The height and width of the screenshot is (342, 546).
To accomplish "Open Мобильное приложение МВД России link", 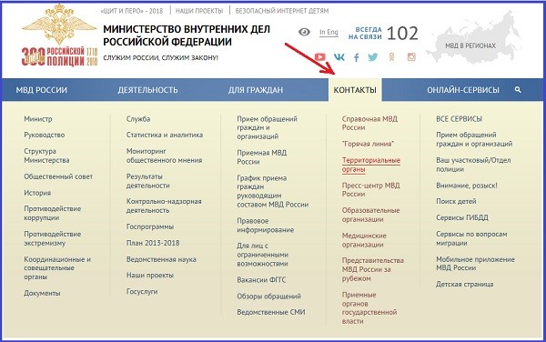I will 475,264.
